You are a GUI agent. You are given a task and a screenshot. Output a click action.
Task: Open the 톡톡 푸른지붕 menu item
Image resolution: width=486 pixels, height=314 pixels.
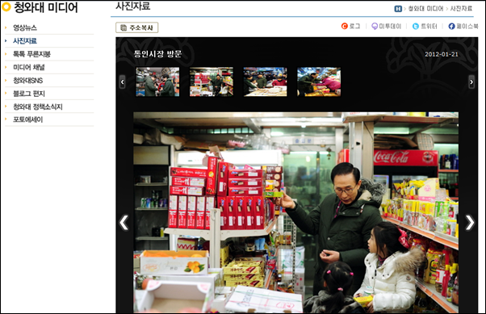click(x=31, y=54)
